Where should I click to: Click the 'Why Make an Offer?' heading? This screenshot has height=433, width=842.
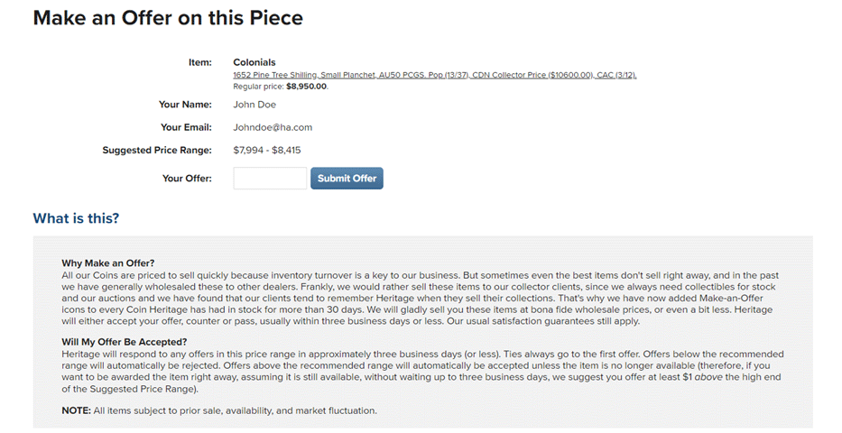coord(108,263)
